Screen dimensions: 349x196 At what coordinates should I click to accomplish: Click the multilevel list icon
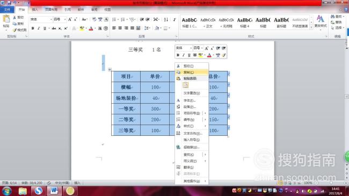coord(132,19)
